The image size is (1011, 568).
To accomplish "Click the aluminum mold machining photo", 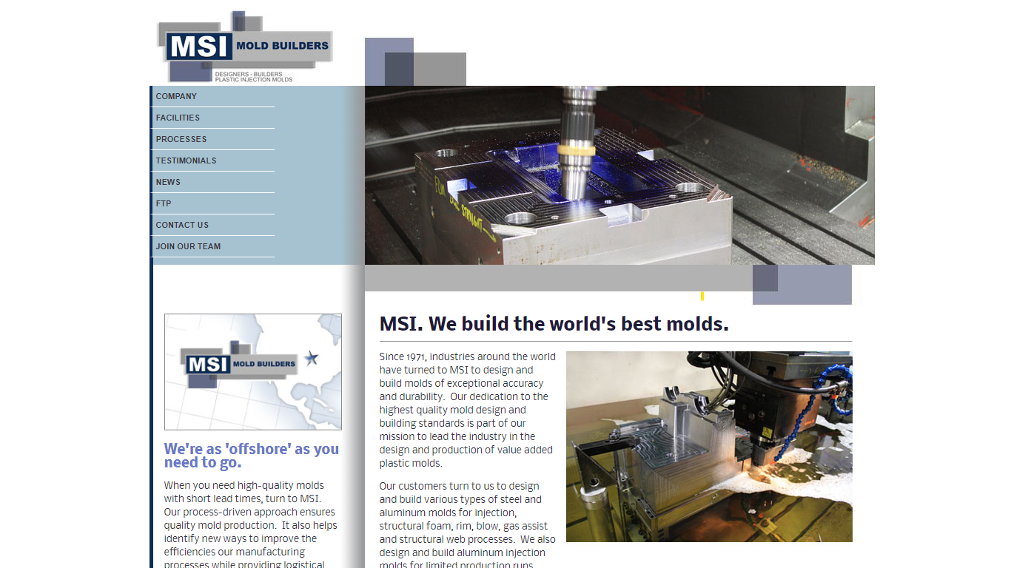I will tap(709, 445).
